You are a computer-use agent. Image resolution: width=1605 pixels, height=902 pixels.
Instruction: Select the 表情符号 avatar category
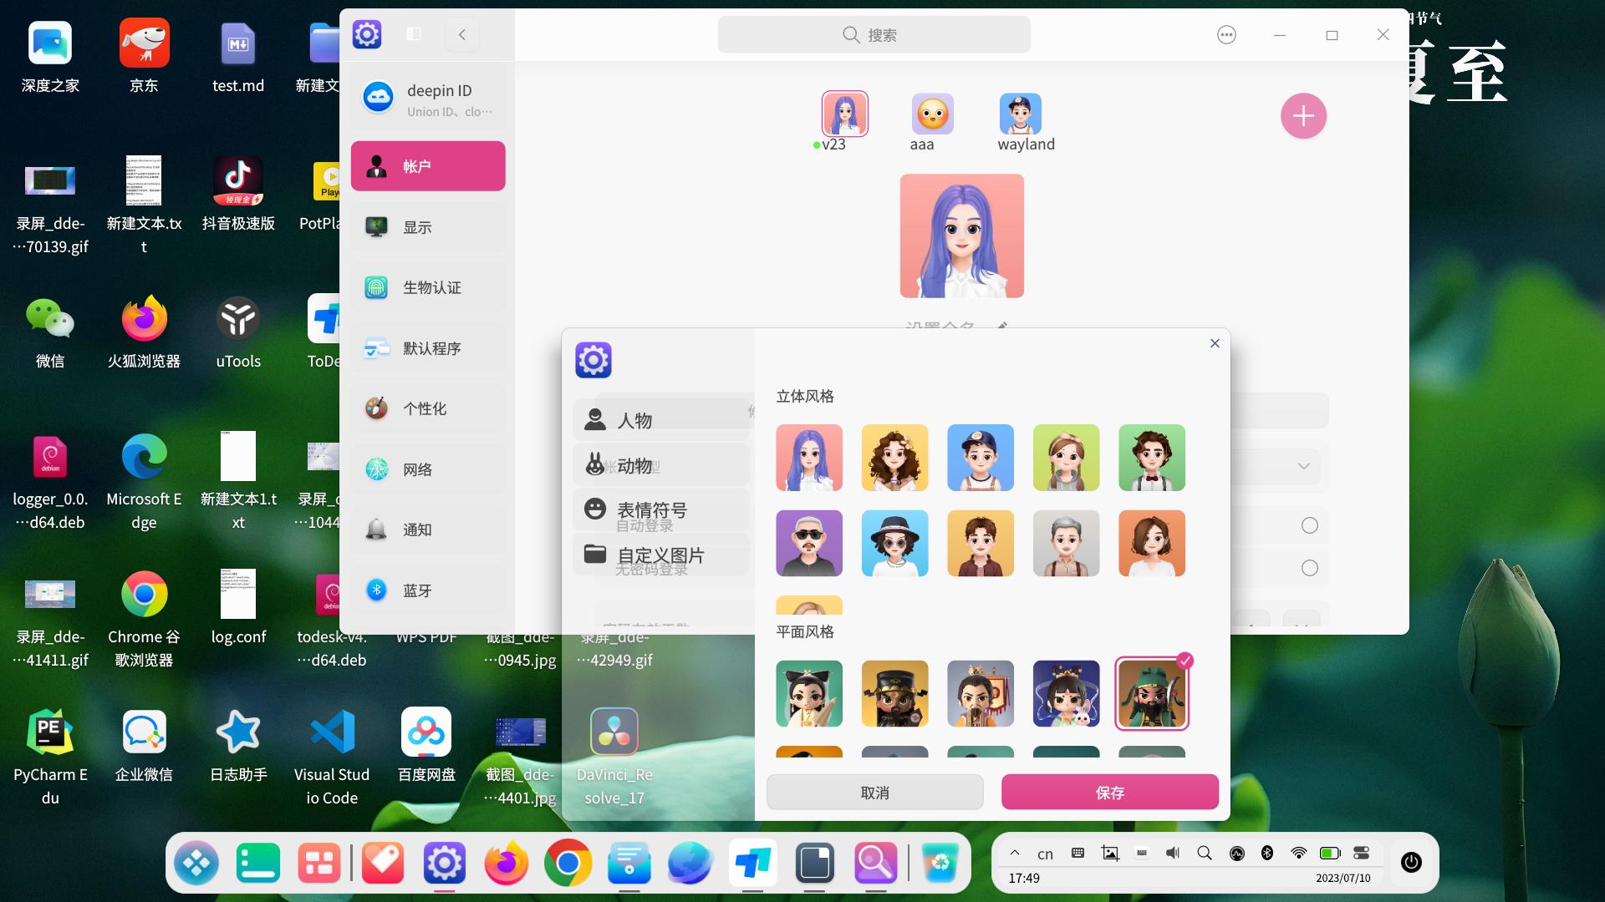click(660, 509)
